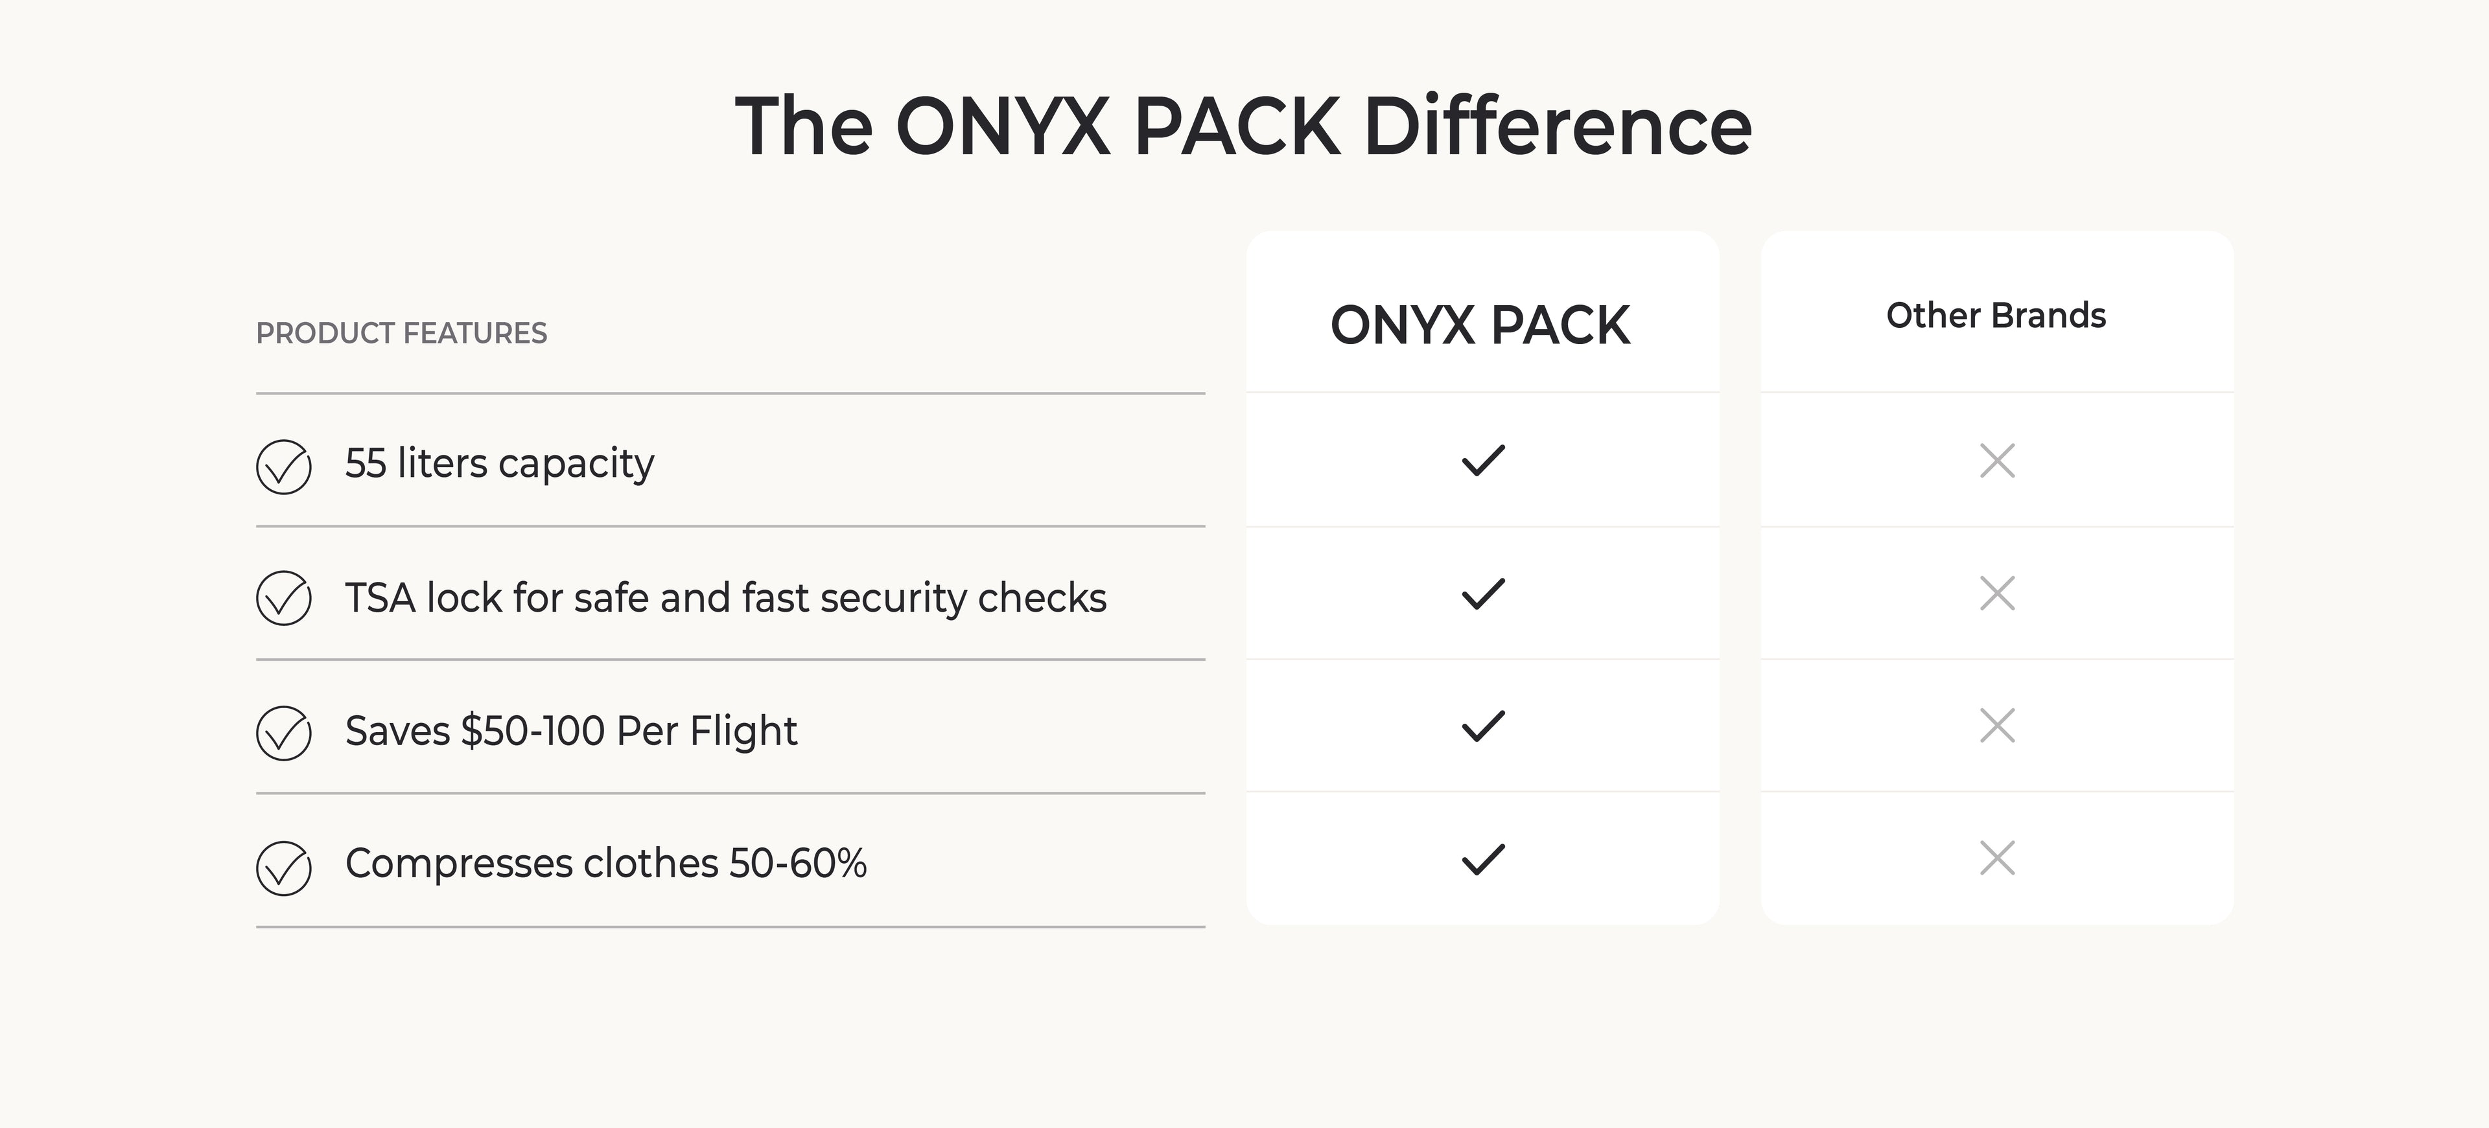Click the ONYX PACK column header
This screenshot has height=1128, width=2489.
(1480, 325)
